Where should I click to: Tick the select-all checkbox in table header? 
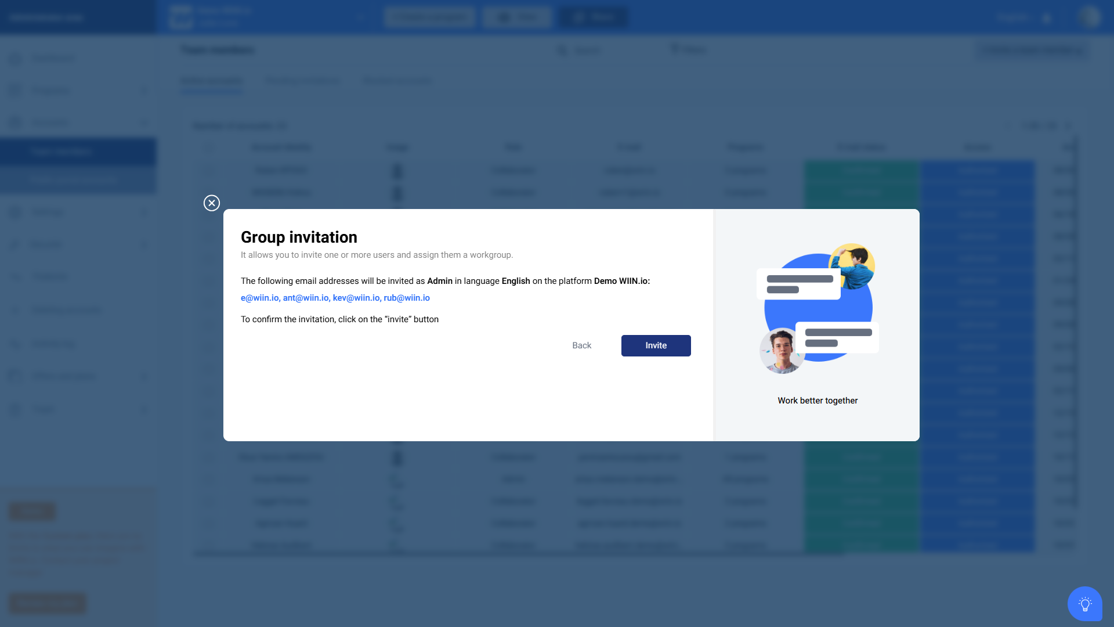click(x=208, y=147)
